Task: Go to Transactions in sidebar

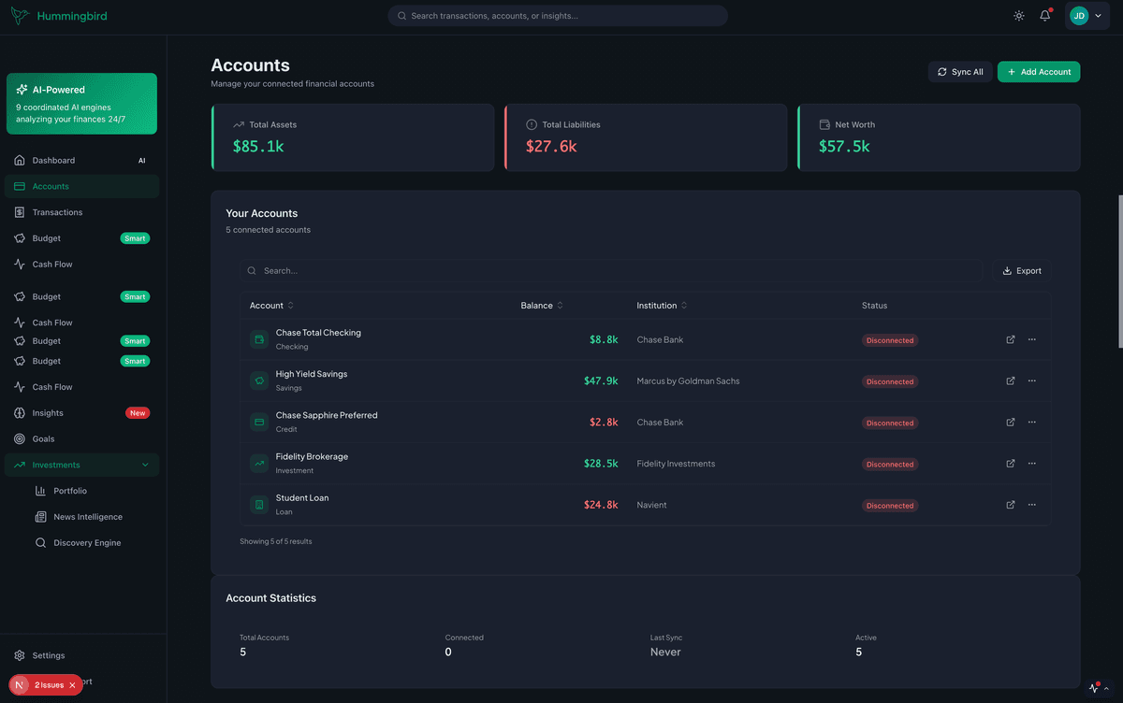Action: click(x=57, y=212)
